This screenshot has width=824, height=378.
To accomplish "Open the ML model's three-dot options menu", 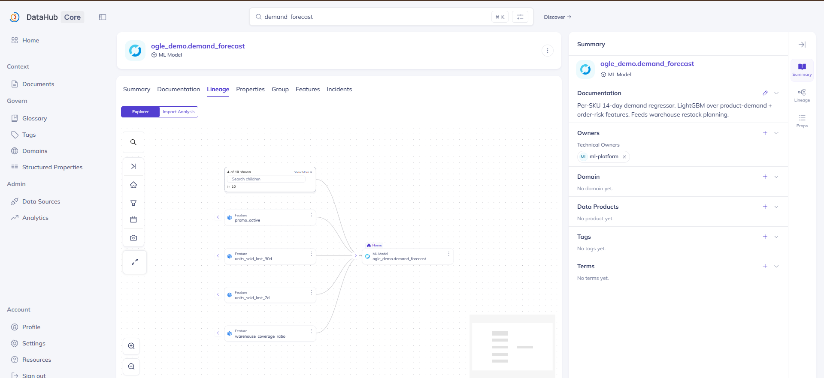I will click(547, 51).
